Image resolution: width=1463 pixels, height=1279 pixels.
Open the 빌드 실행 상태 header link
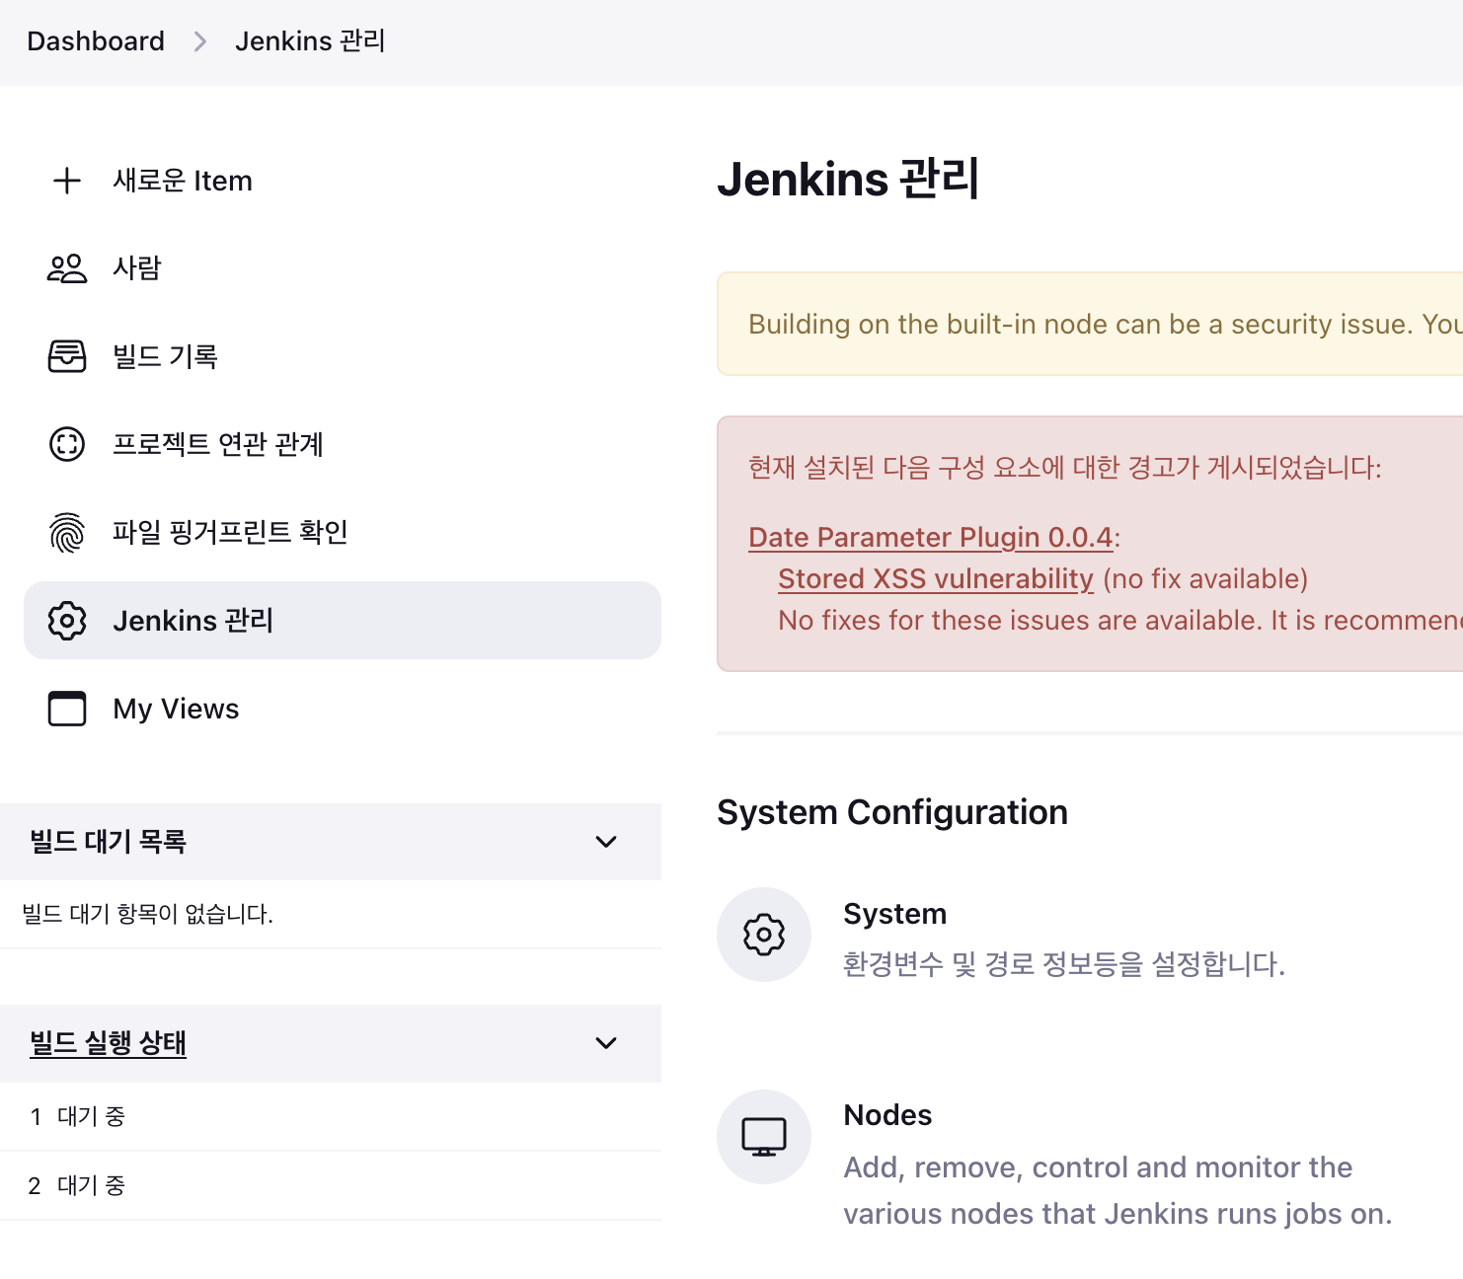(108, 1043)
